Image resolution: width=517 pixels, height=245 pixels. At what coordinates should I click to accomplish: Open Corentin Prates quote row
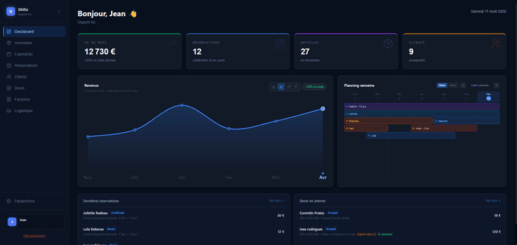click(x=400, y=215)
